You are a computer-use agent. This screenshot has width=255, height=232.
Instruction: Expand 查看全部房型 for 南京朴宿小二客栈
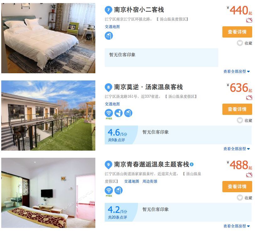(x=236, y=71)
